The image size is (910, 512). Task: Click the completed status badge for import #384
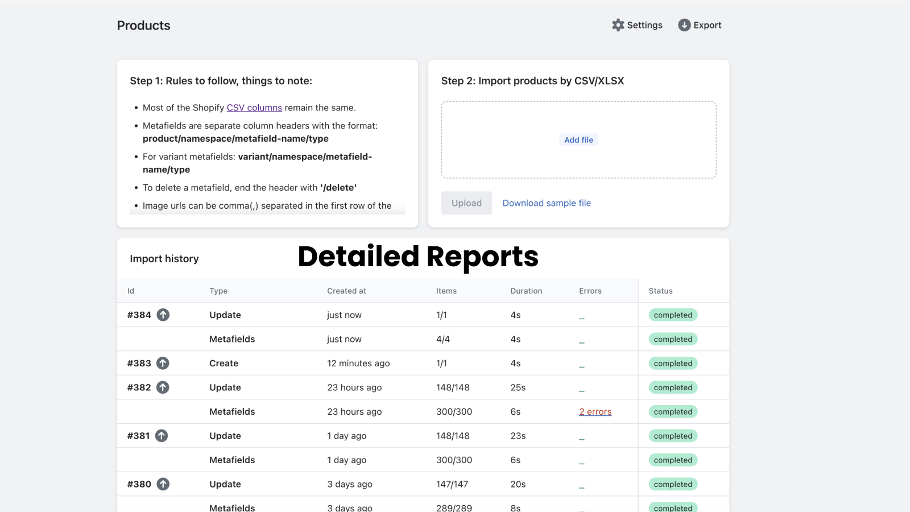pyautogui.click(x=673, y=315)
